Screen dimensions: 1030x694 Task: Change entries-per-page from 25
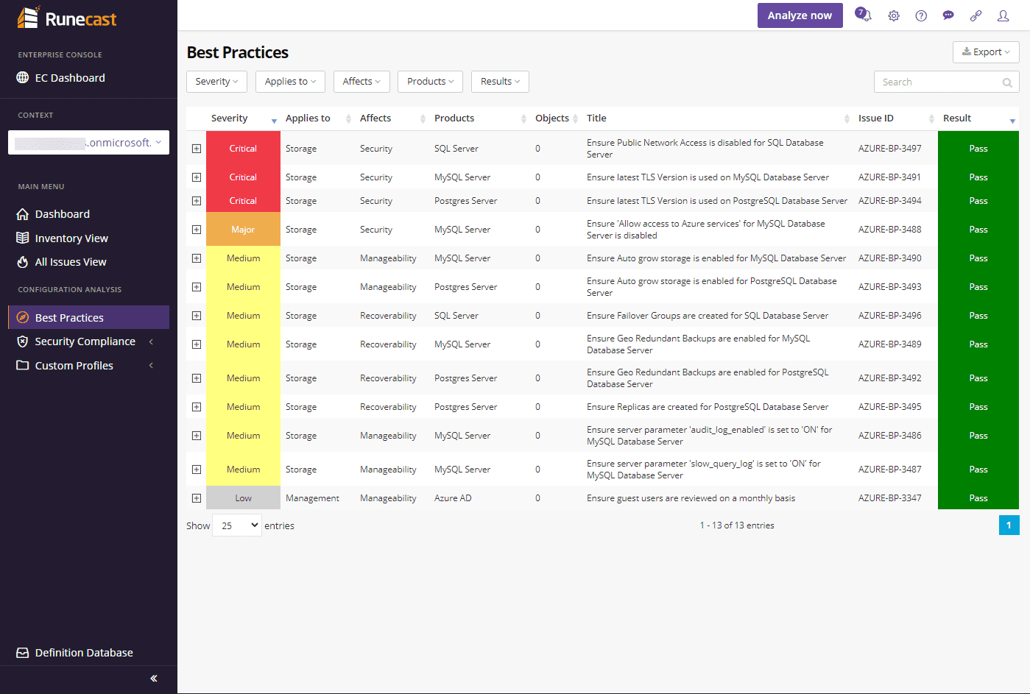tap(237, 525)
